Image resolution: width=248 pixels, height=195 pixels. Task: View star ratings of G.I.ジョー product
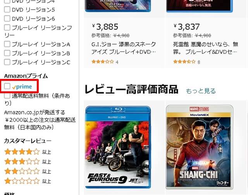point(103,62)
